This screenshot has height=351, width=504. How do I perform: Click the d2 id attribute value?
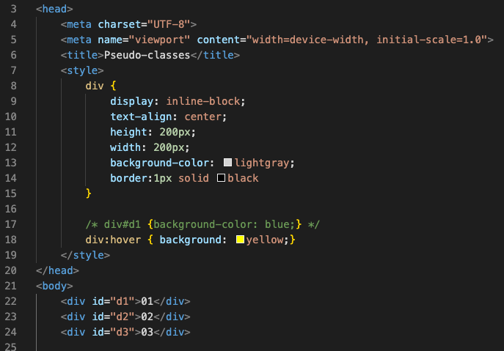pos(122,317)
